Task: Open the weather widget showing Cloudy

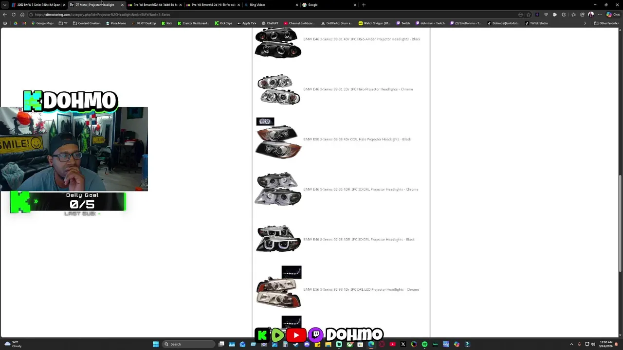Action: click(x=13, y=344)
